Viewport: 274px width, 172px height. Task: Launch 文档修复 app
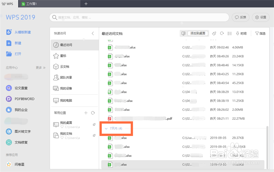pos(17,142)
